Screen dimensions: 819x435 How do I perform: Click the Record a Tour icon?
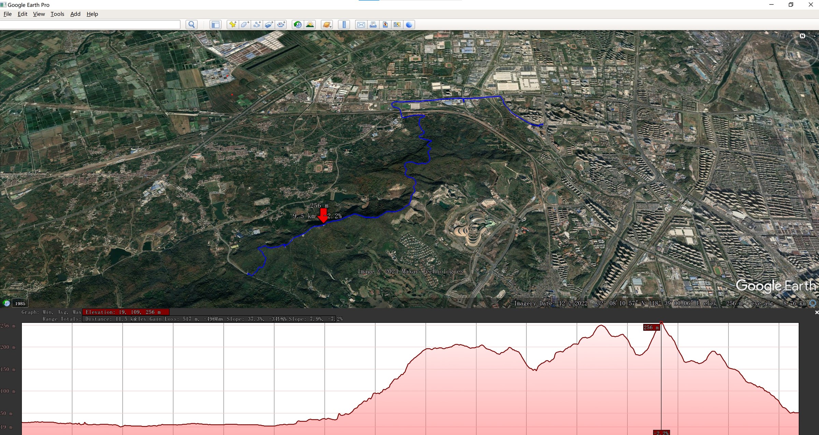click(281, 25)
